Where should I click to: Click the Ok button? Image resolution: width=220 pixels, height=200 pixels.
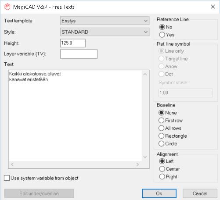tap(159, 193)
